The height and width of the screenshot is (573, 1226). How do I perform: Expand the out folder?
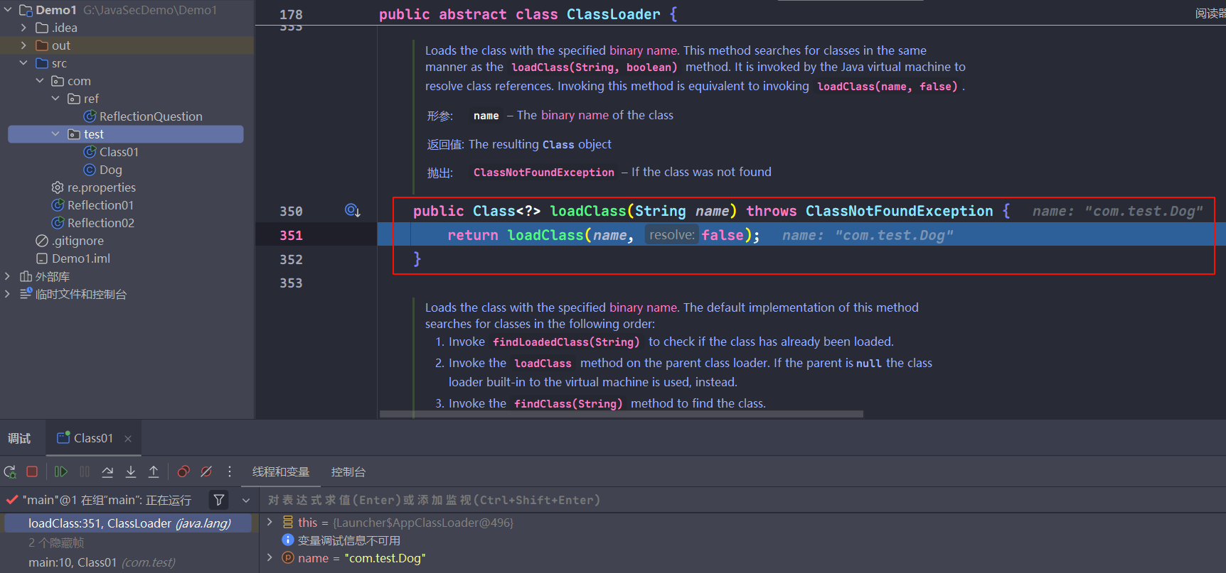tap(23, 45)
